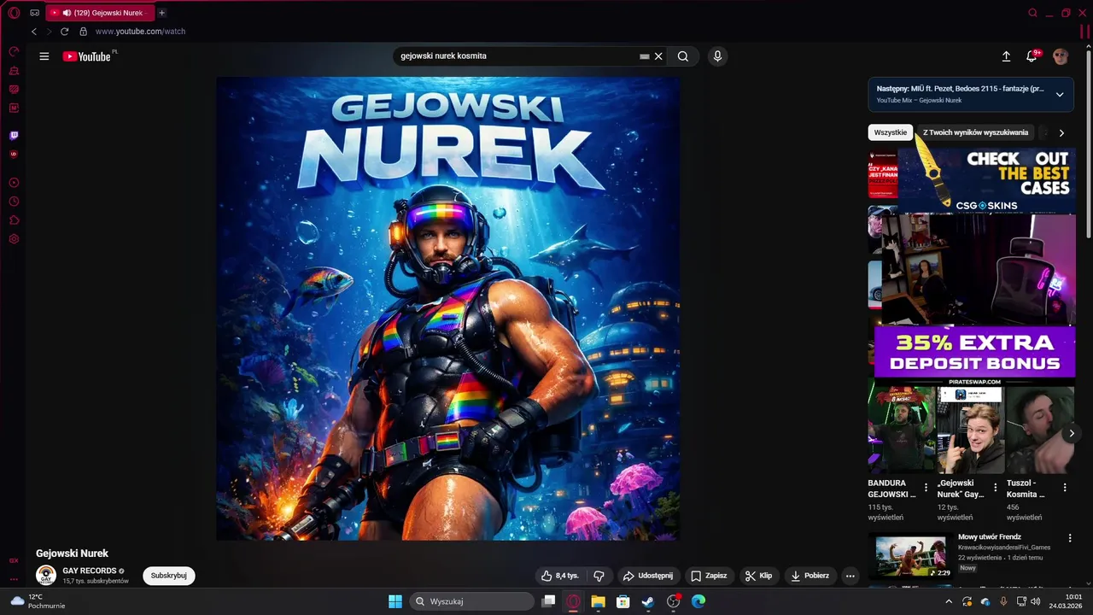Screen dimensions: 1093x615
Task: Open the Tuszol - Kosmita short
Action: tap(1039, 430)
